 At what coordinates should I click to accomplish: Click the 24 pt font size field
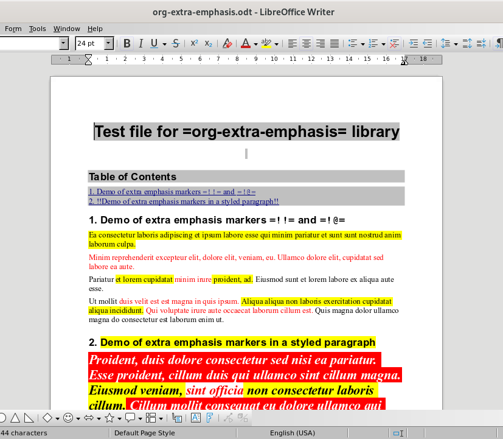pos(90,43)
